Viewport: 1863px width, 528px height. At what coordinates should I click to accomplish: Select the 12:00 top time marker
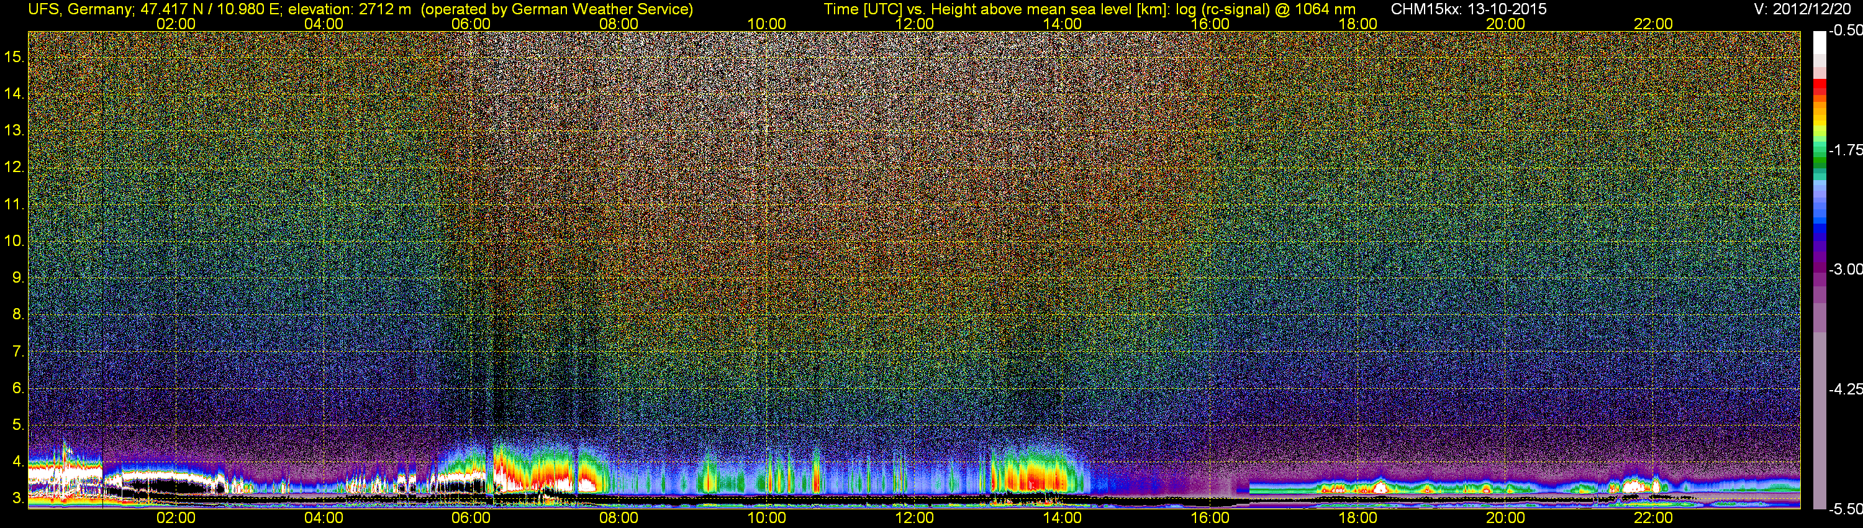(915, 24)
